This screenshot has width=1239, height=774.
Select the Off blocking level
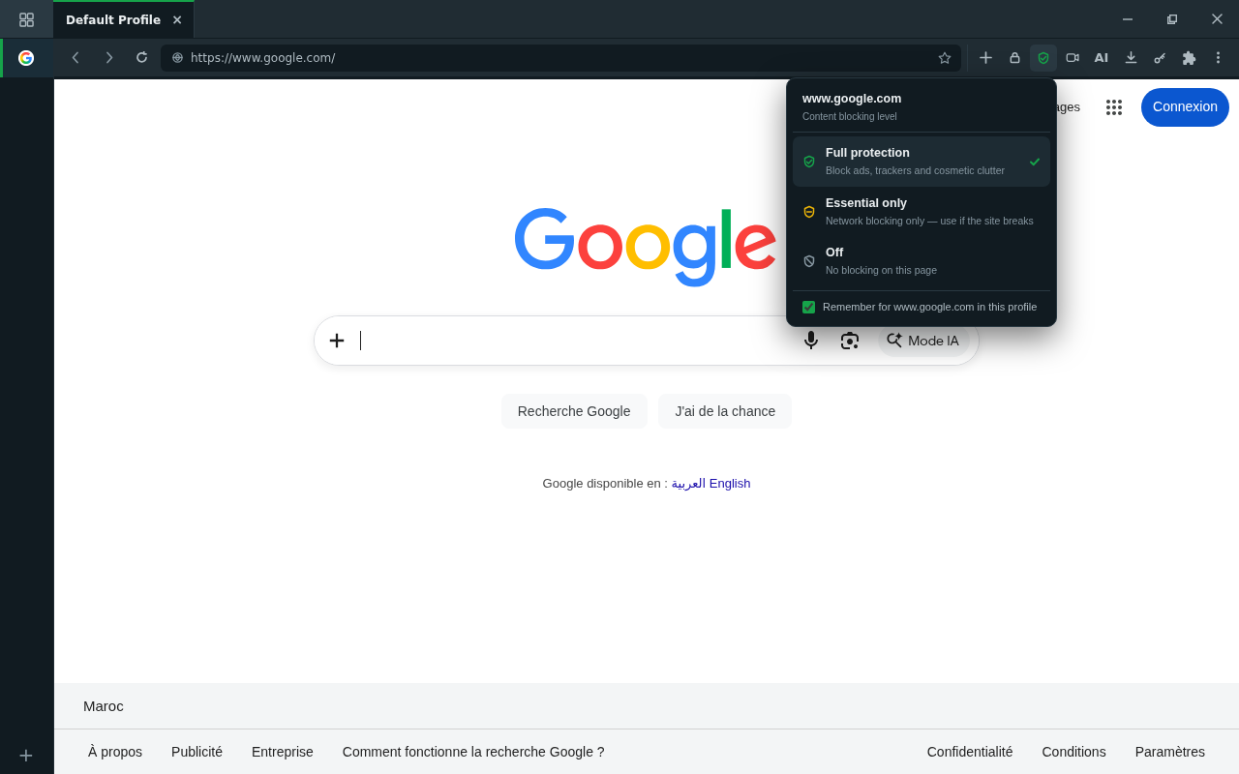tap(922, 261)
